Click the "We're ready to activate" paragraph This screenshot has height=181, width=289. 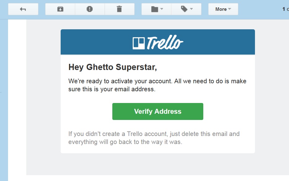coord(157,85)
